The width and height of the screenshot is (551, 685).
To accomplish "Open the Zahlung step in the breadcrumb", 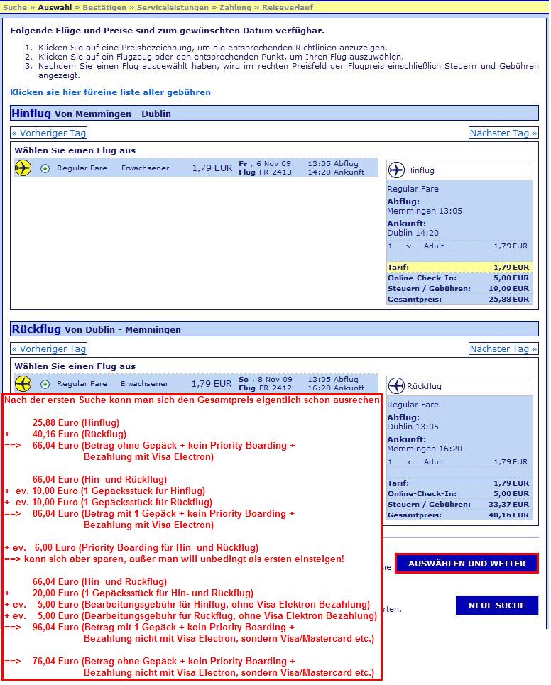I will 234,7.
